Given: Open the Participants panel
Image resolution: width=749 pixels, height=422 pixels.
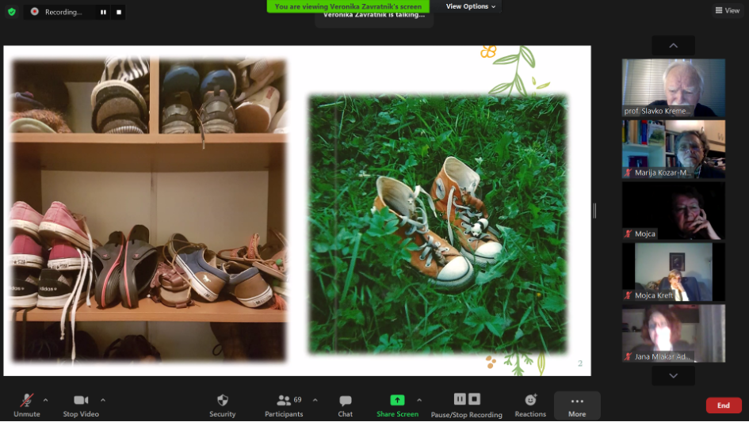Looking at the screenshot, I should pyautogui.click(x=284, y=401).
